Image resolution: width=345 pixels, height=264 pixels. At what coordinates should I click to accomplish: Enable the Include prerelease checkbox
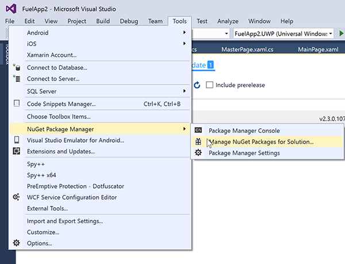click(x=210, y=85)
